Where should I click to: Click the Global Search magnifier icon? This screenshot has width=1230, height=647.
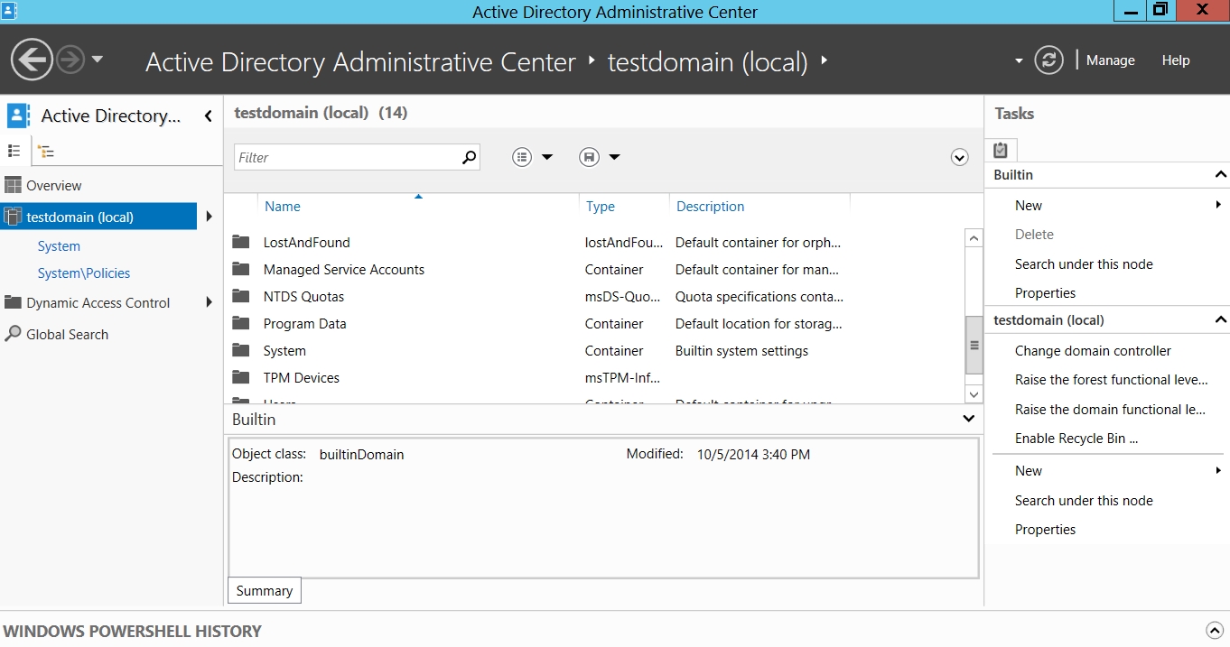click(13, 334)
